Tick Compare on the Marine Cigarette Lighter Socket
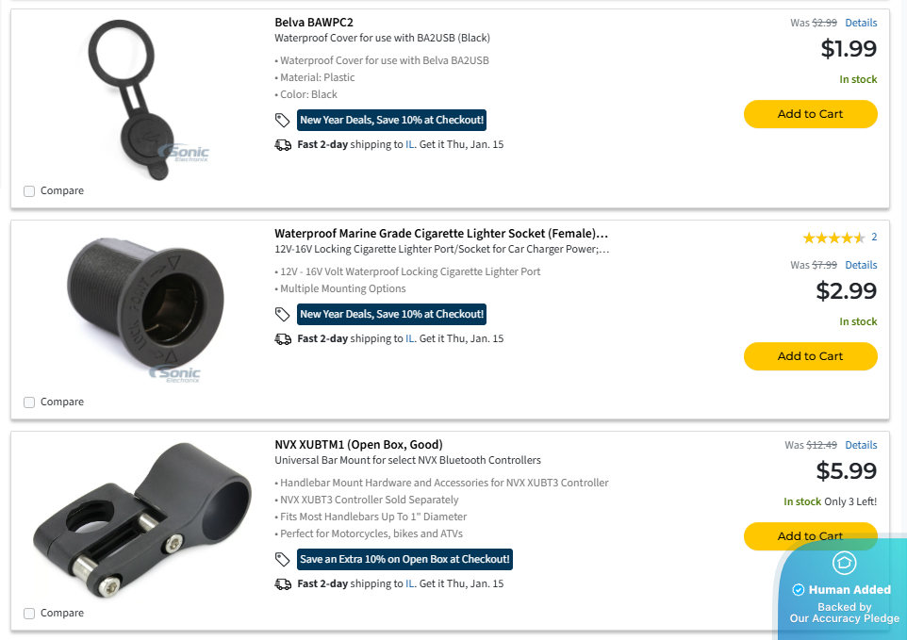 tap(29, 402)
